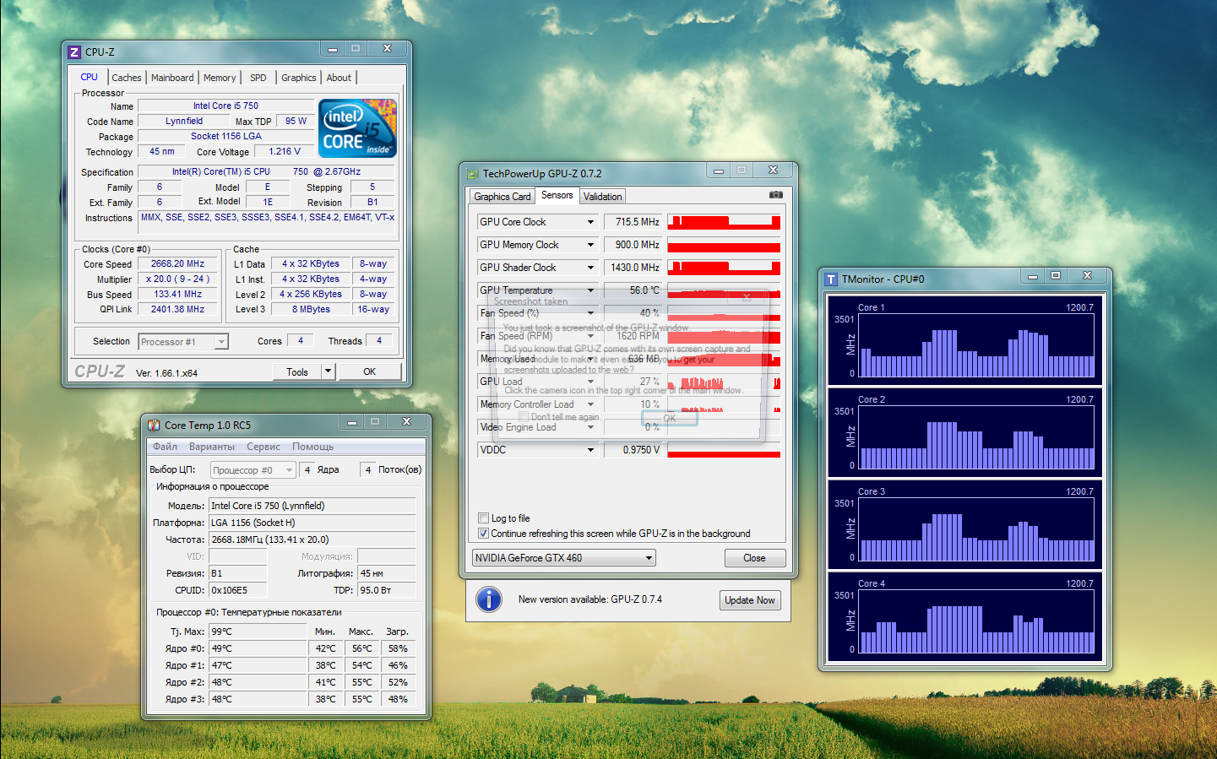Minimize the TMonitor window
The image size is (1217, 759).
click(x=1032, y=276)
